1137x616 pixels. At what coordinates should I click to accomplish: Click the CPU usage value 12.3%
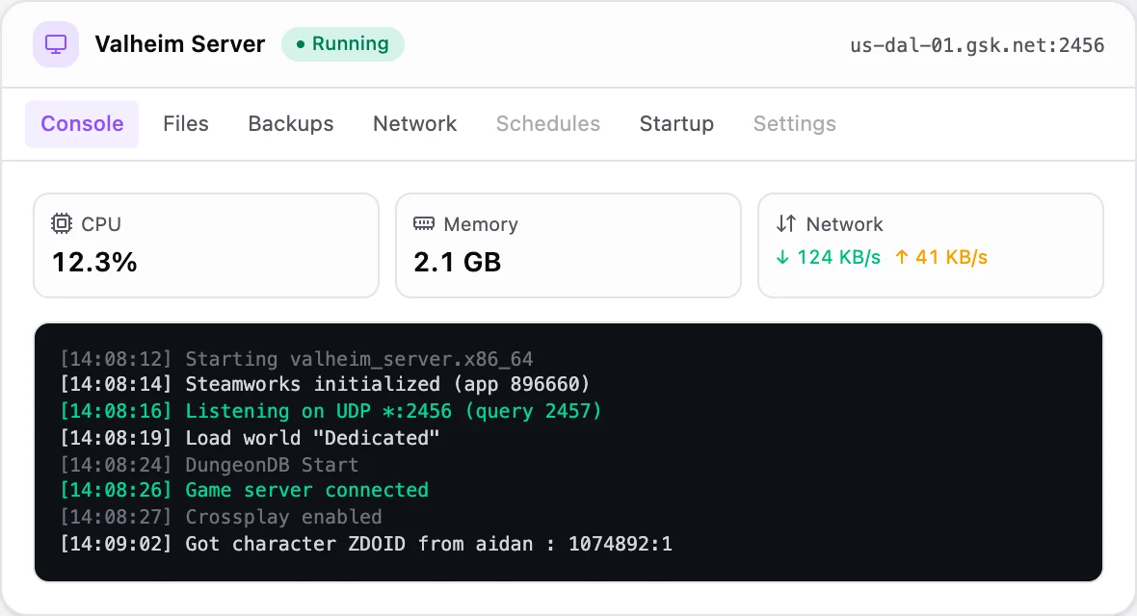[94, 263]
